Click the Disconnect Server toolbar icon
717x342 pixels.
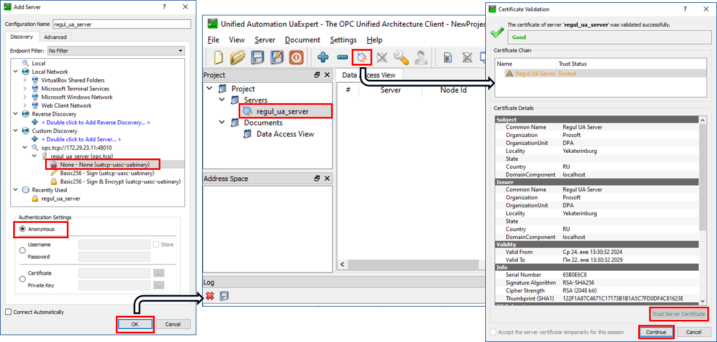[382, 58]
